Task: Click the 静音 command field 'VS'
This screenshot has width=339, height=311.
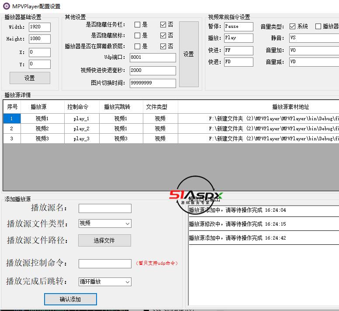Action: click(314, 38)
